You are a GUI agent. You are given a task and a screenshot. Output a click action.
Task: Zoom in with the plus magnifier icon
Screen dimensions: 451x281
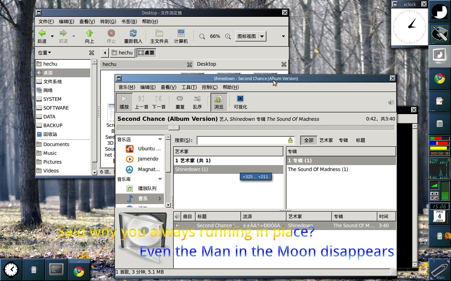tap(228, 36)
